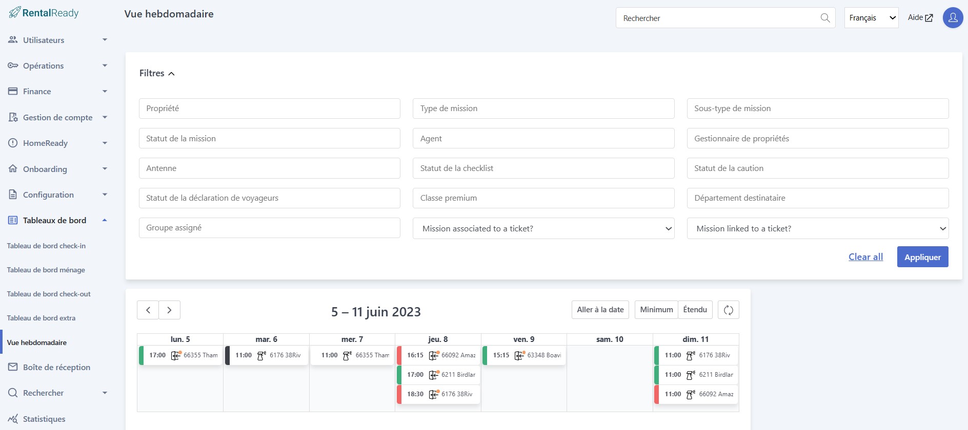Click the Boîte de réception envelope icon
Viewport: 968px width, 430px height.
[x=13, y=367]
